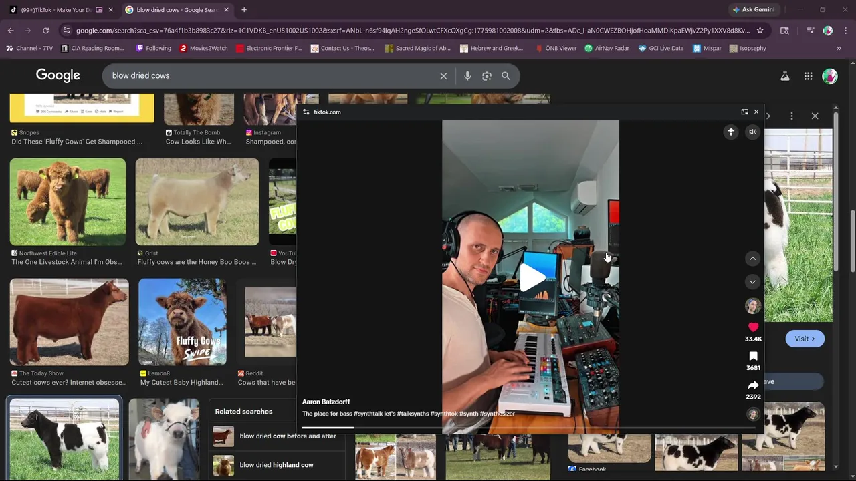Open Google Lens image search
856x481 pixels.
487,76
